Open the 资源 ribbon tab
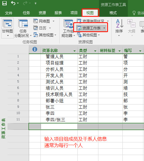The width and height of the screenshot is (144, 161). 42,13
